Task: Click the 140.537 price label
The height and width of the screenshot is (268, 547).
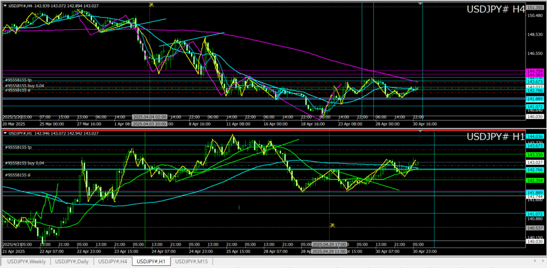Action: point(535,227)
